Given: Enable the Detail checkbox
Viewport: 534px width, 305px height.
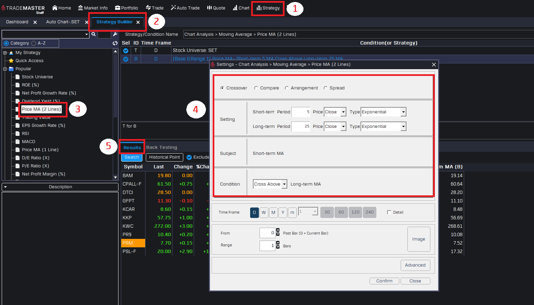Looking at the screenshot, I should pos(389,212).
